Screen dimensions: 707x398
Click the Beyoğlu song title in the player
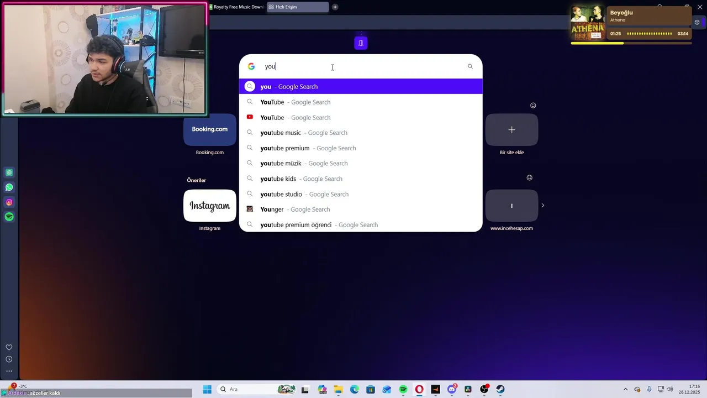click(621, 13)
